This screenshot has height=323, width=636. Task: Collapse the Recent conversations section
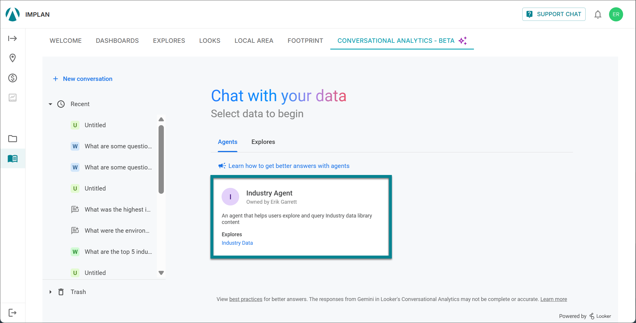coord(50,104)
